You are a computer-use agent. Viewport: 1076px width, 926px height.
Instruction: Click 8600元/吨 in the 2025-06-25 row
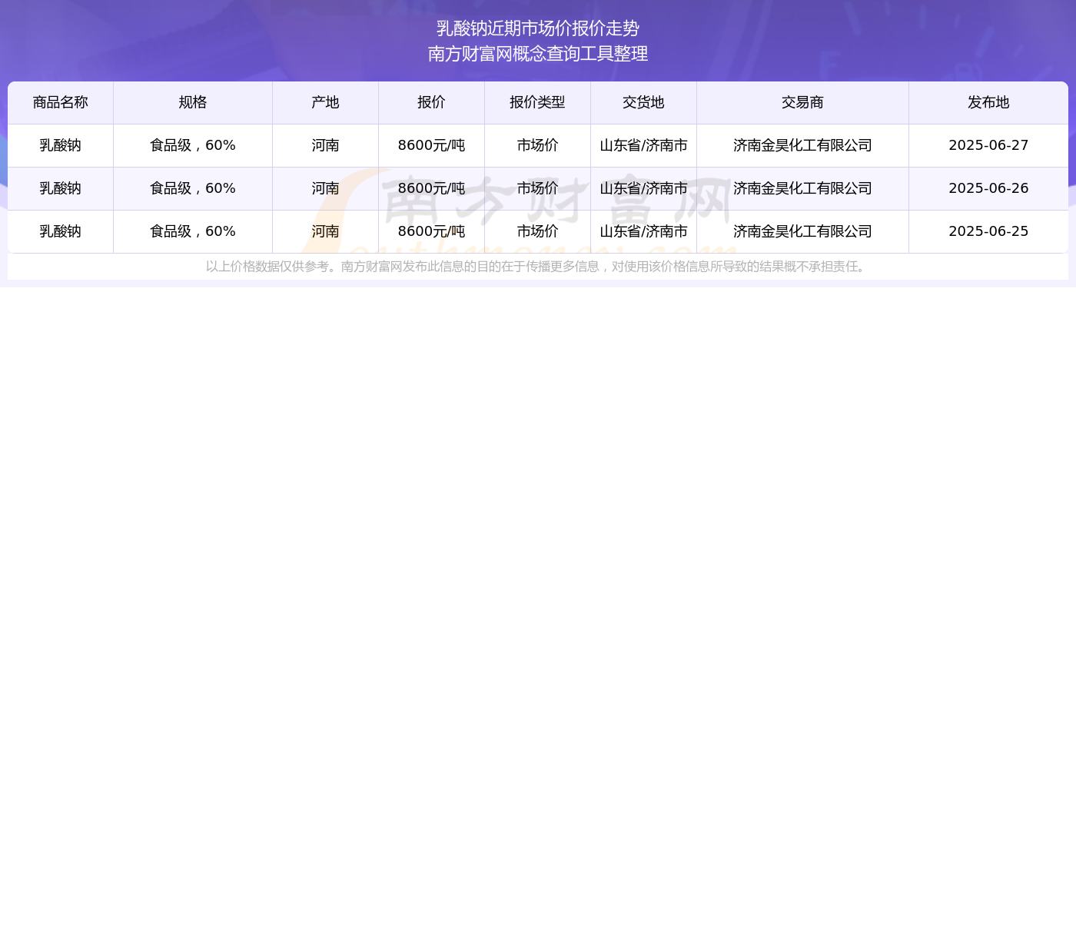431,231
